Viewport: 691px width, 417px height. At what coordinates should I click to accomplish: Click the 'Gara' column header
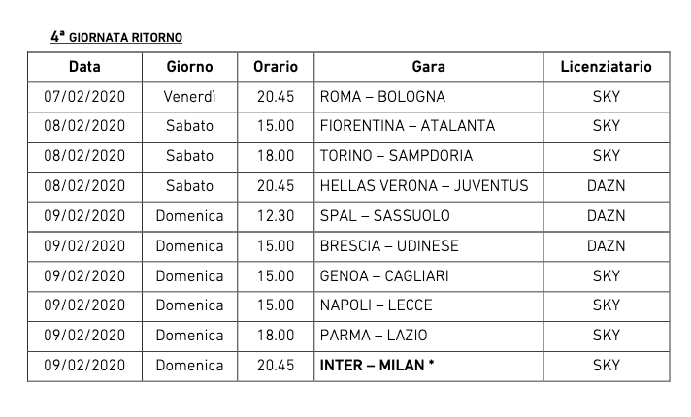(428, 67)
